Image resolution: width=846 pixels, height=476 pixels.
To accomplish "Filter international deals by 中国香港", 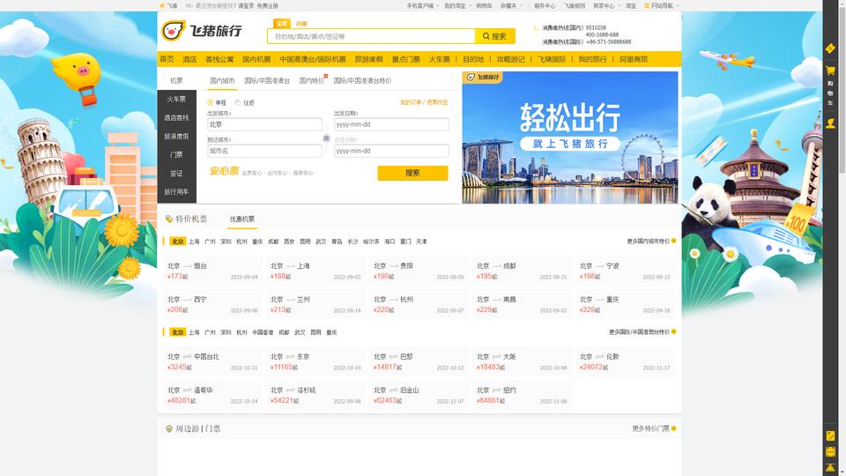I will [x=263, y=332].
